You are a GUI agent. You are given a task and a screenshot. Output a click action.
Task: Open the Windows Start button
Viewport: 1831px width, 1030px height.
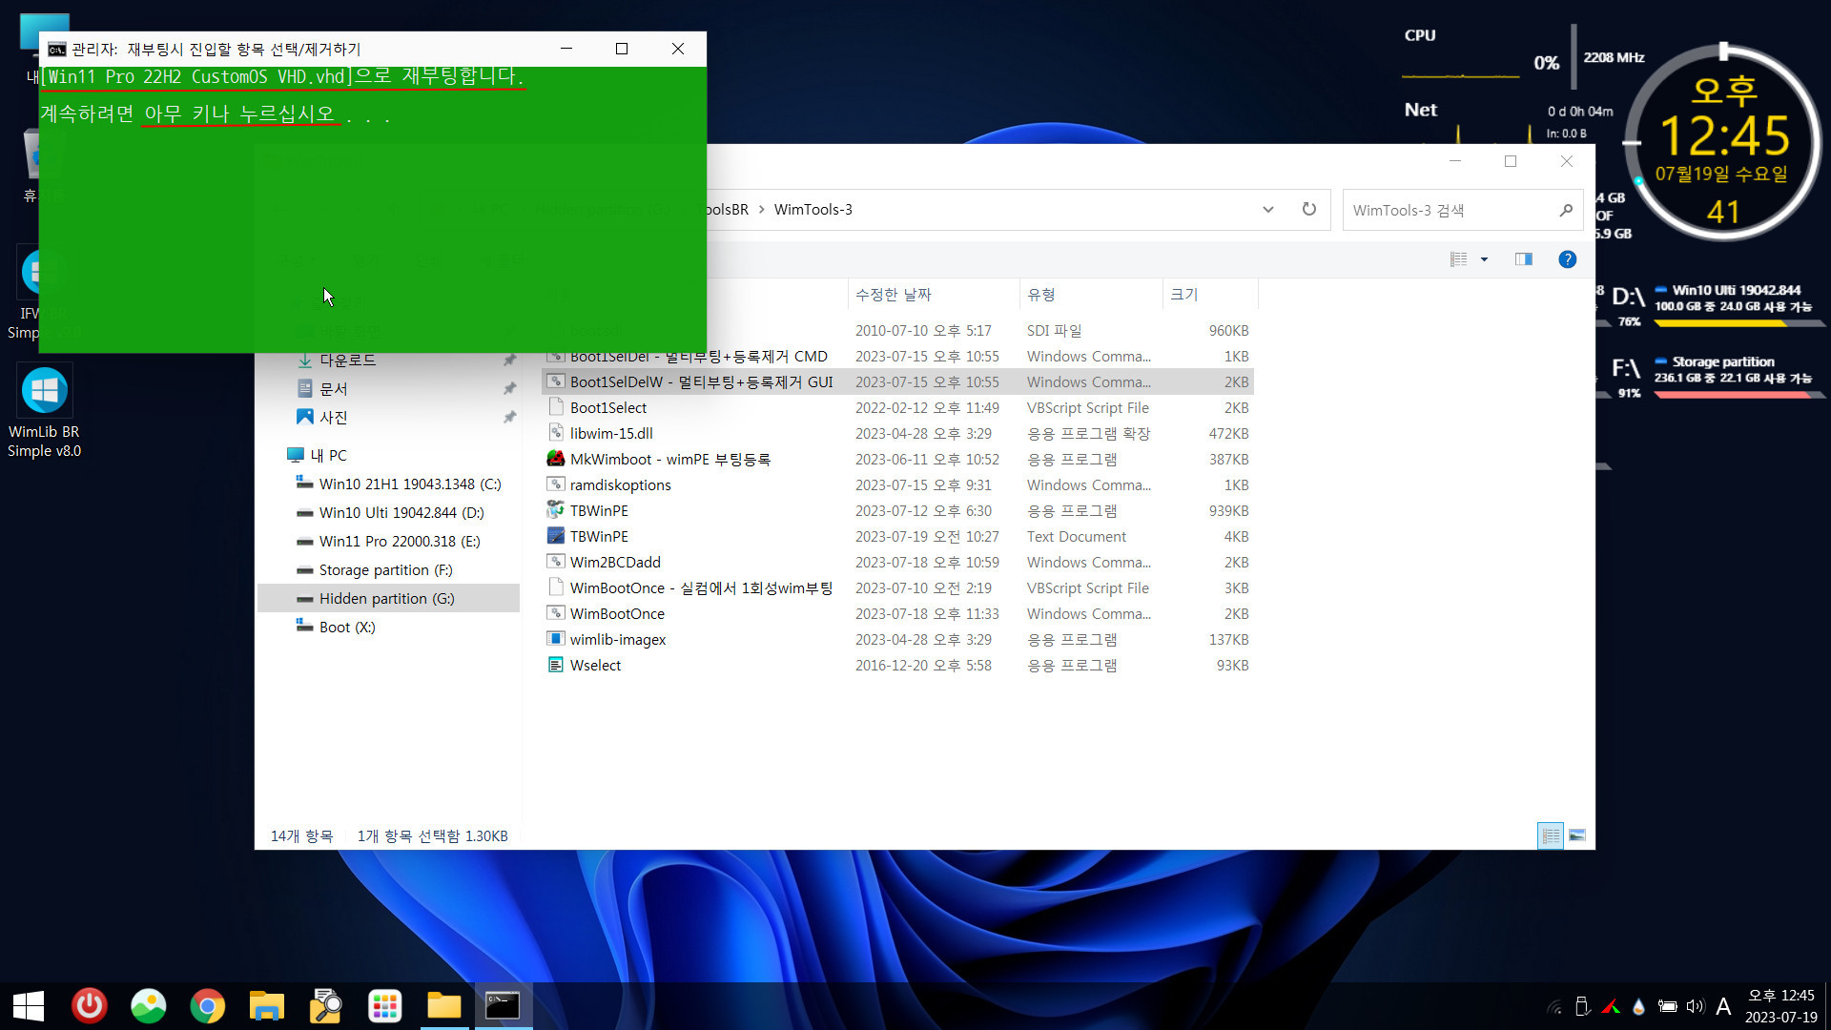point(29,1006)
